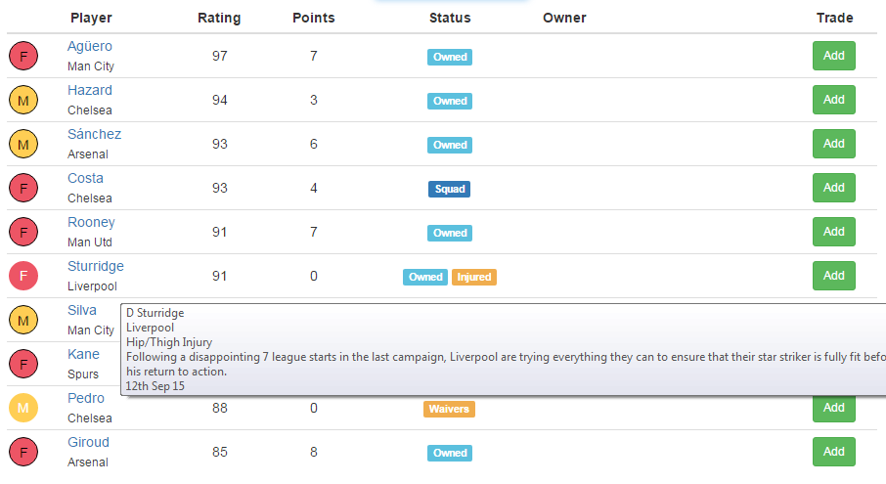Sort by the Player column header
This screenshot has width=886, height=484.
pos(91,18)
